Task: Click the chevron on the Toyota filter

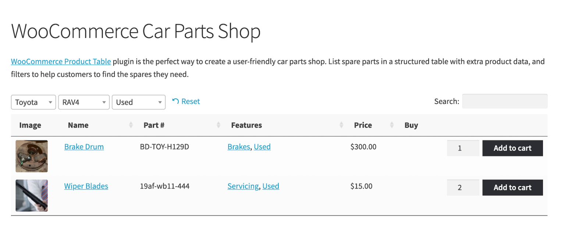Action: click(51, 102)
